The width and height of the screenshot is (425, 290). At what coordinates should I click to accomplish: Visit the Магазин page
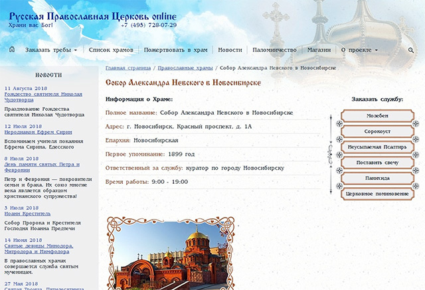coord(319,50)
